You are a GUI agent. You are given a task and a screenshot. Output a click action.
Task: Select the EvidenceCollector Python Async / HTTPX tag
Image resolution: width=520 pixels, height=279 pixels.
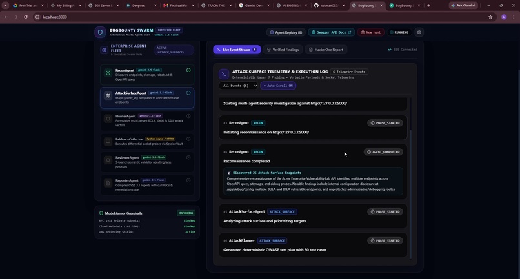[160, 139]
